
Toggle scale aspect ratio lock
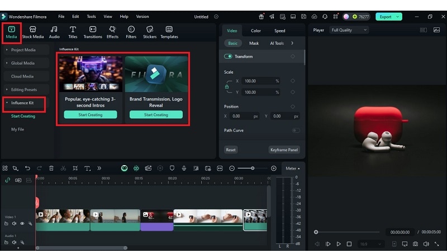click(x=227, y=86)
